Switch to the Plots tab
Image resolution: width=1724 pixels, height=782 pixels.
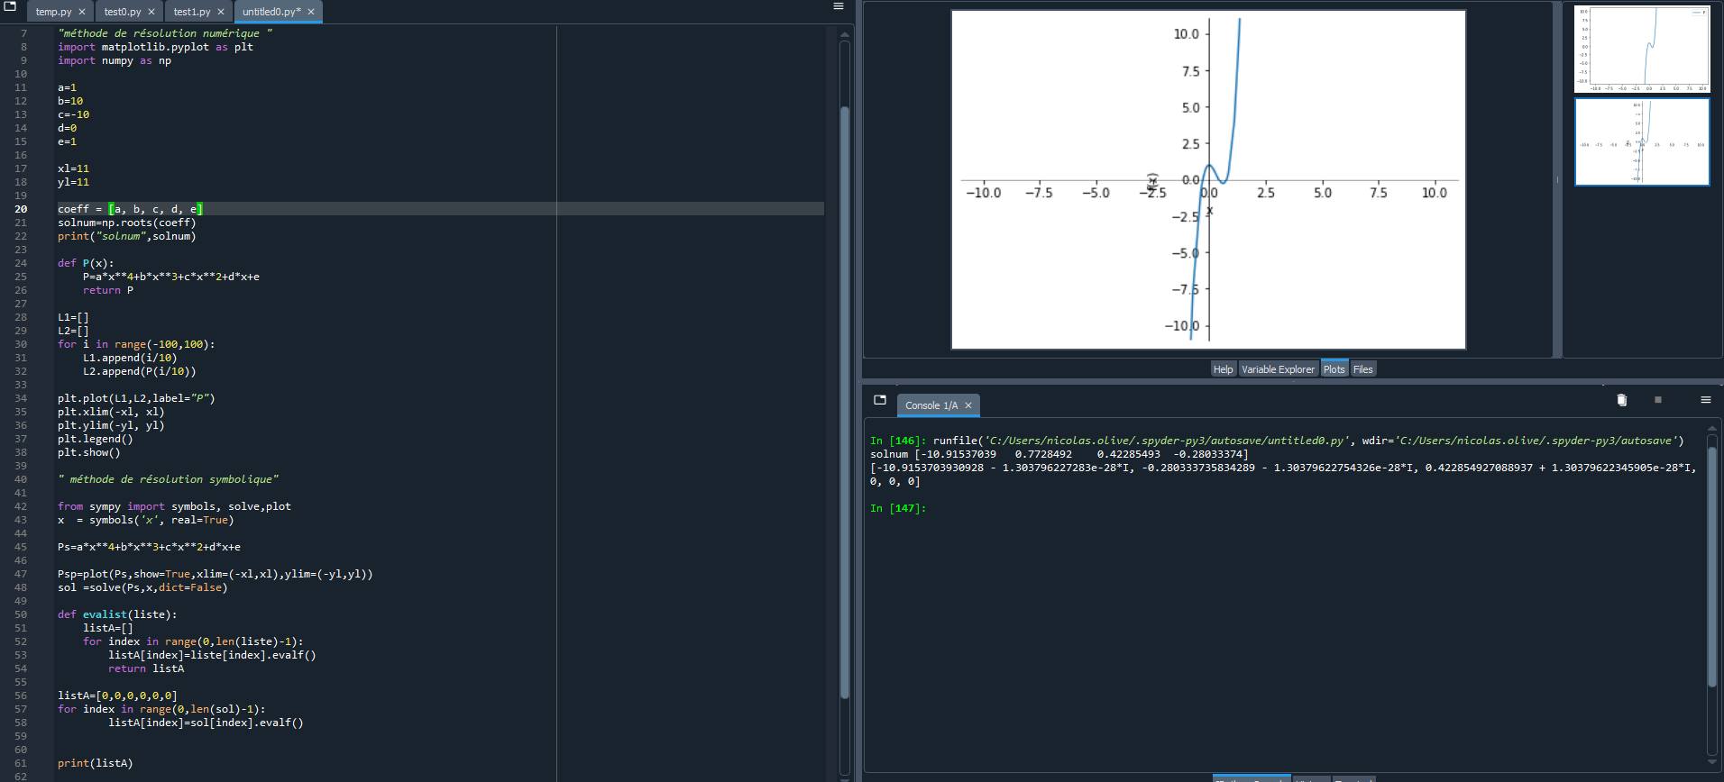tap(1334, 369)
